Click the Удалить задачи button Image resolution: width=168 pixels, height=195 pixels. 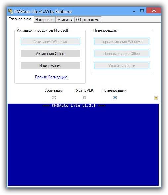pos(122,66)
